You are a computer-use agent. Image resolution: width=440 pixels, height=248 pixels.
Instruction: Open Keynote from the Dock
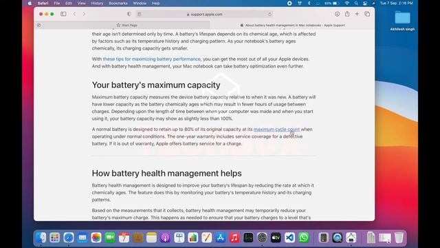tap(179, 238)
